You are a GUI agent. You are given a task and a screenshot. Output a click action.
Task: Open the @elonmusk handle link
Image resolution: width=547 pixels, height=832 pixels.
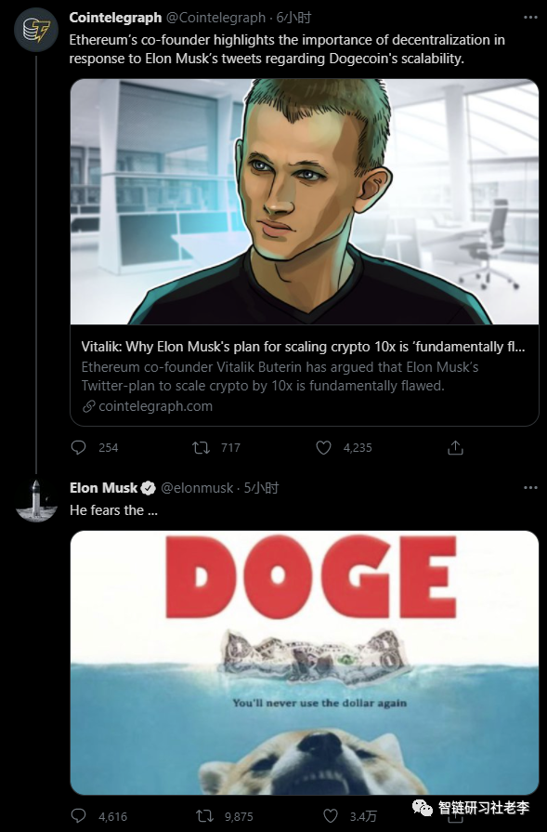pos(197,488)
